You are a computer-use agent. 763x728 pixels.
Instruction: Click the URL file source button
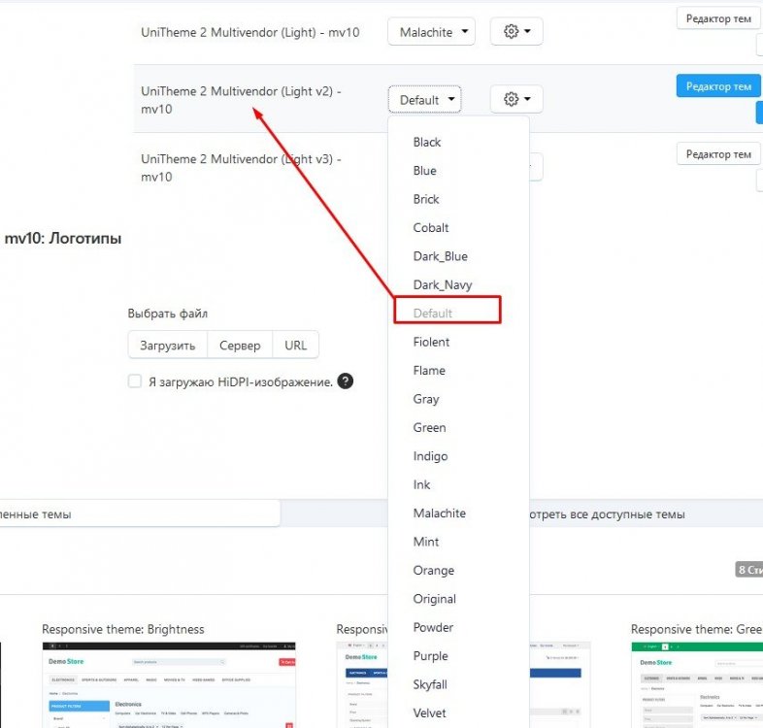(x=296, y=345)
